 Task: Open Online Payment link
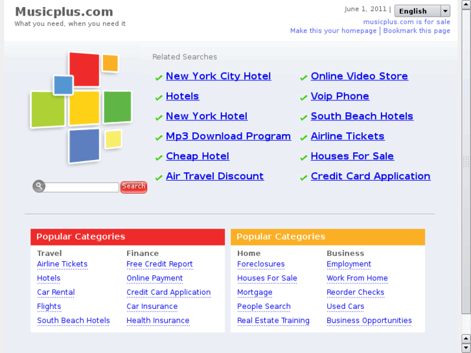[x=154, y=279]
